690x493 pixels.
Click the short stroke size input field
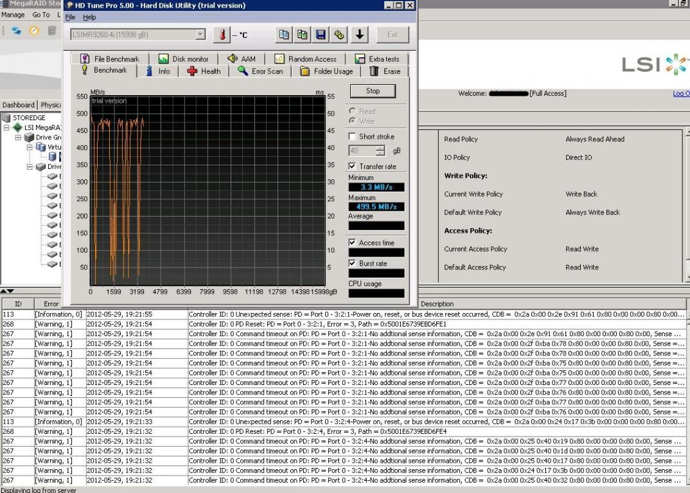[x=362, y=150]
